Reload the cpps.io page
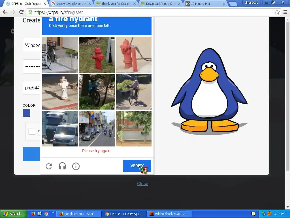Screen dimensions: 290x218 click(22, 12)
